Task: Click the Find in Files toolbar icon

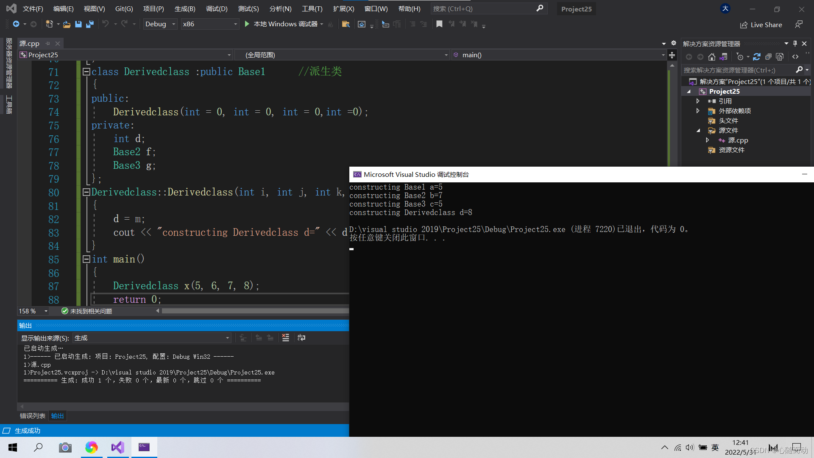Action: point(346,24)
